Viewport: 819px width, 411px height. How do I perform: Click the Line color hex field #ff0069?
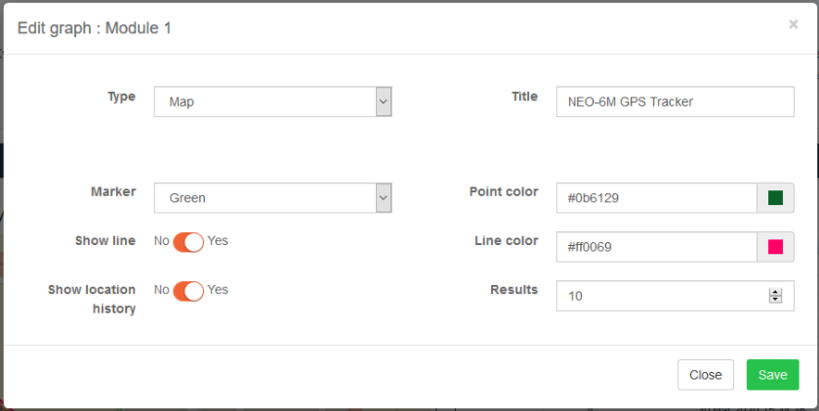coord(656,247)
